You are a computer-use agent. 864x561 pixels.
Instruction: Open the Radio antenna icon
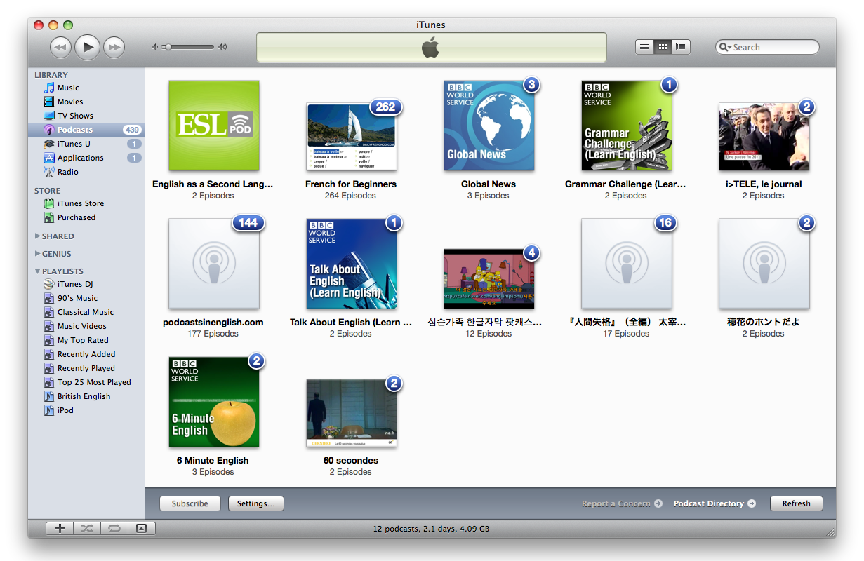(49, 172)
